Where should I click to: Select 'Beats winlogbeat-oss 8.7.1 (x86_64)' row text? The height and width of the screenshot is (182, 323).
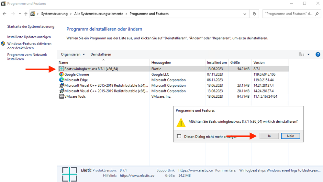point(91,69)
